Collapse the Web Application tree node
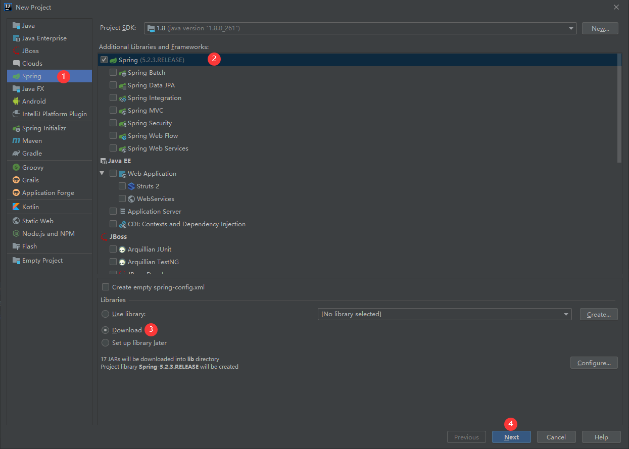 pyautogui.click(x=102, y=173)
